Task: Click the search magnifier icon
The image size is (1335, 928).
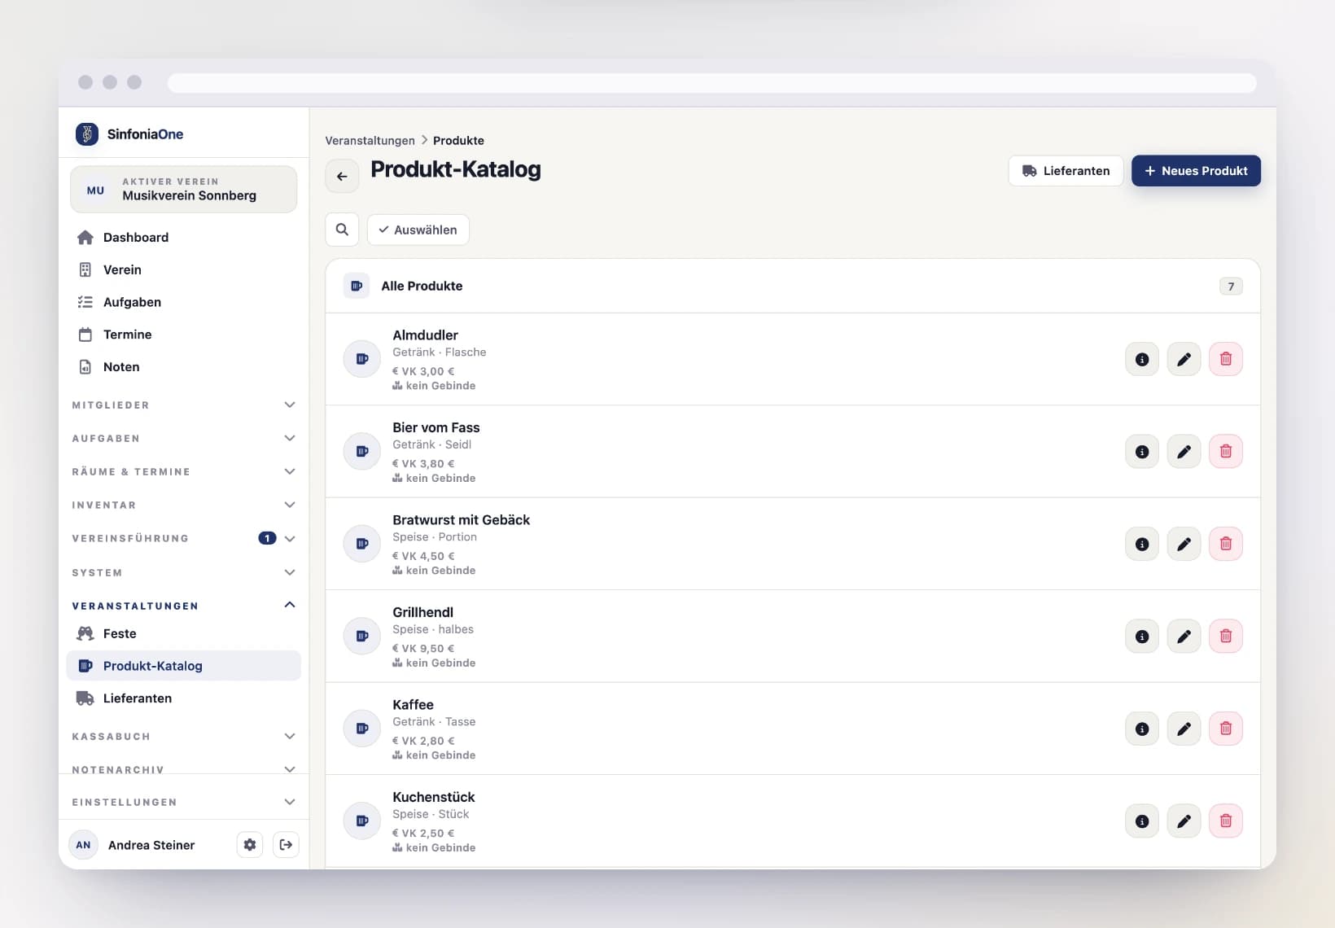Action: (342, 230)
